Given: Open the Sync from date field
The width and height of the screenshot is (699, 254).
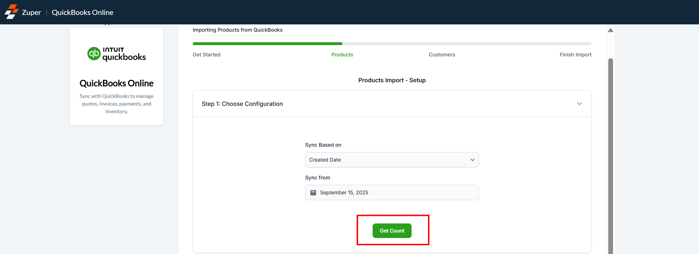Looking at the screenshot, I should click(392, 193).
